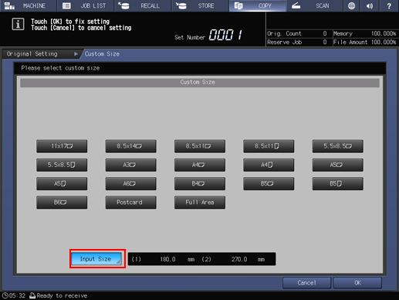Open help with the question mark icon
Image resolution: width=399 pixels, height=300 pixels.
point(389,5)
